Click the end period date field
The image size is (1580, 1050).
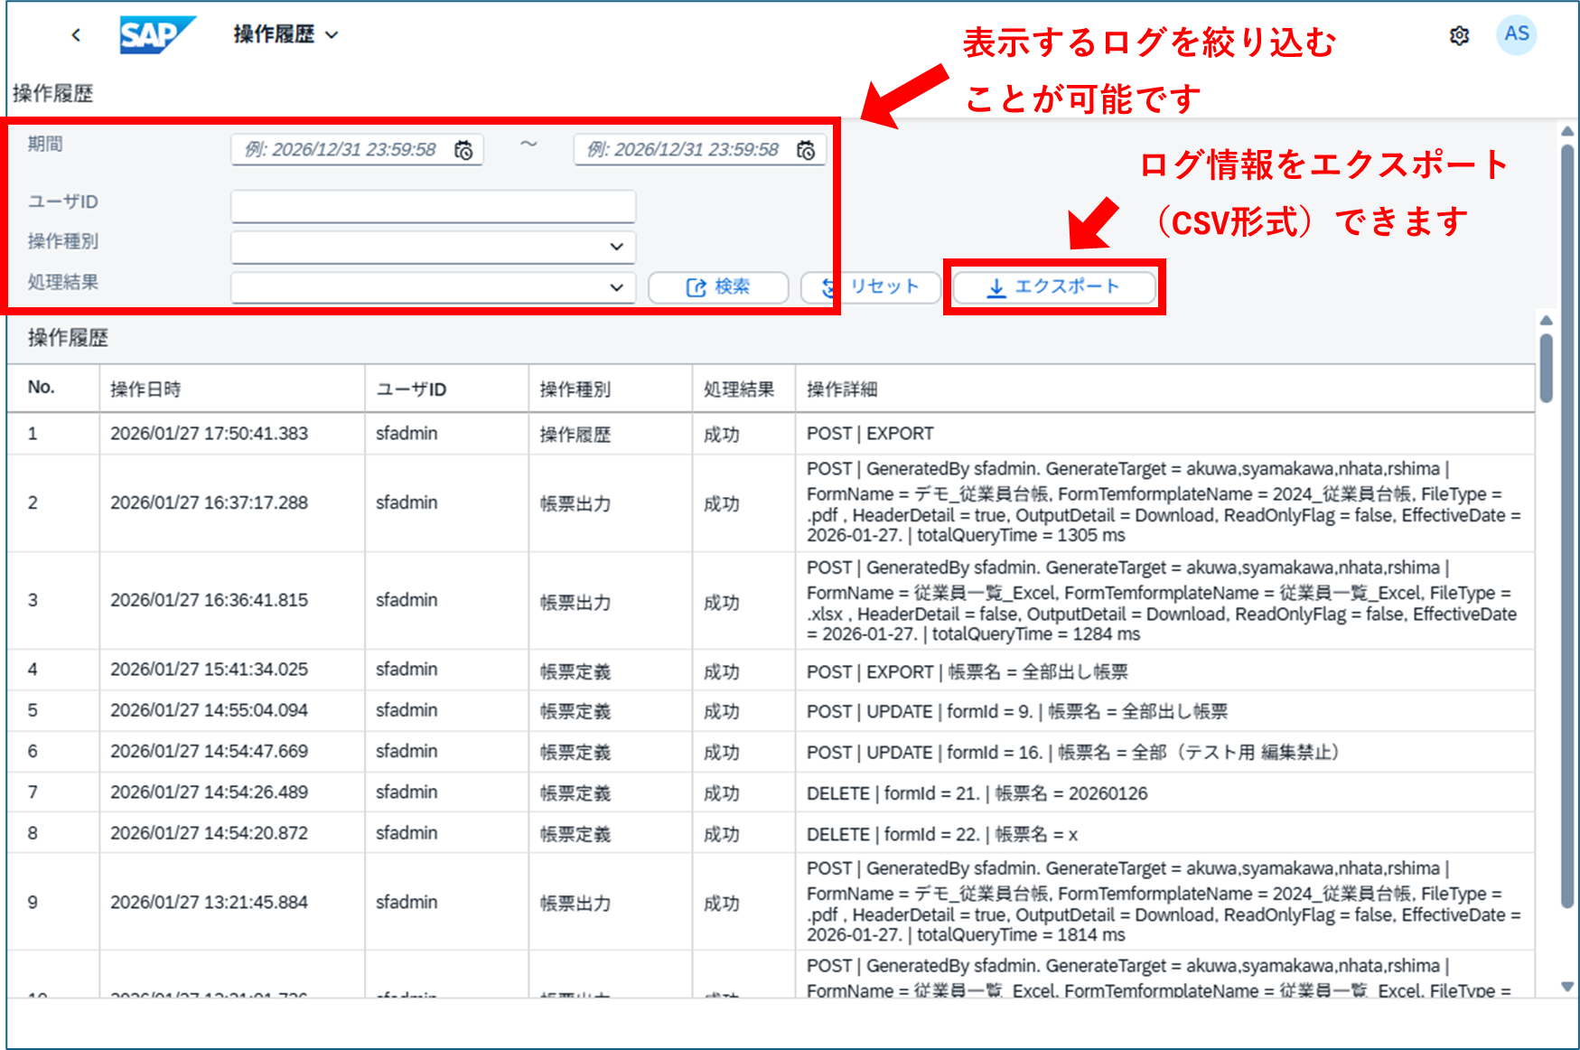coord(684,150)
